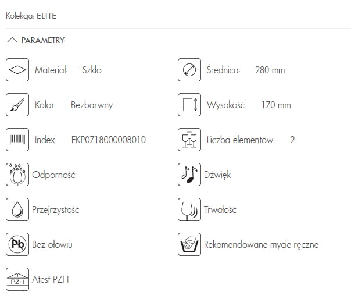
Task: Click the Odporność glass with droplets icon
Action: pyautogui.click(x=17, y=175)
